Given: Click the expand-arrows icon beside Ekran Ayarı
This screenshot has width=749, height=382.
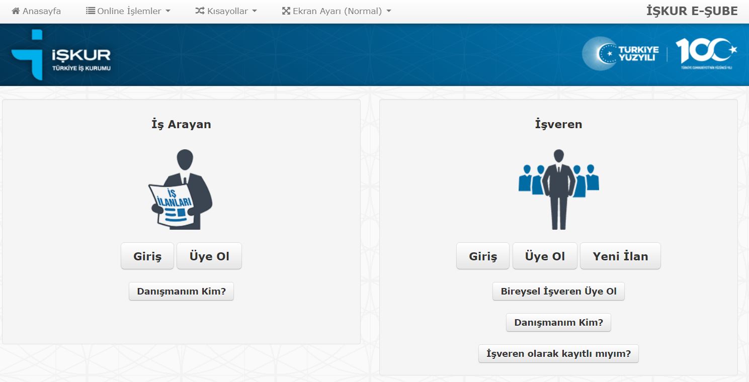Looking at the screenshot, I should click(x=286, y=11).
